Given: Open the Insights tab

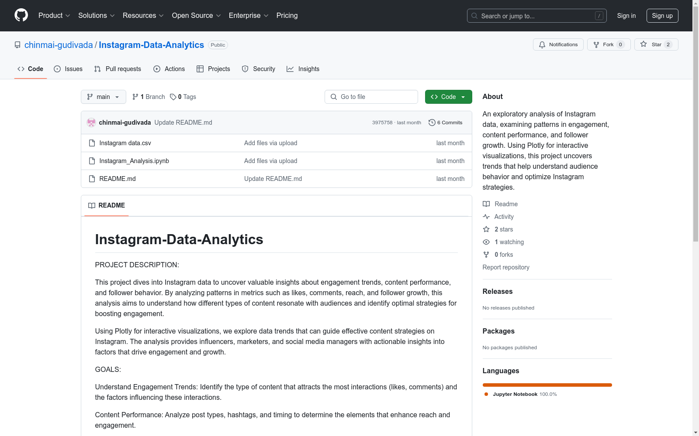Looking at the screenshot, I should click(303, 69).
